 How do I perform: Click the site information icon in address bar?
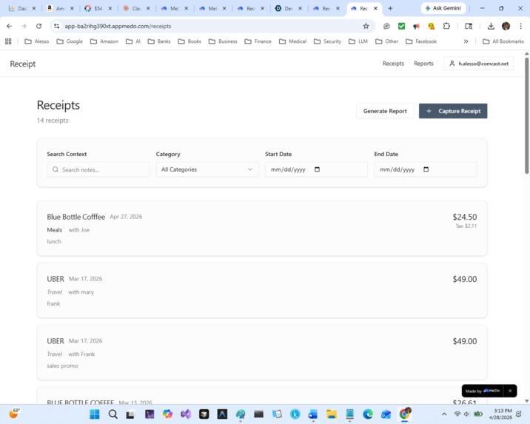pos(57,26)
